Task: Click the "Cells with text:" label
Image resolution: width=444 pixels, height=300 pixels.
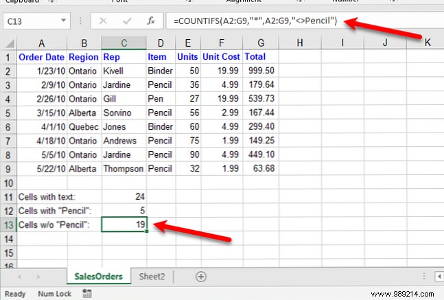Action: (47, 197)
